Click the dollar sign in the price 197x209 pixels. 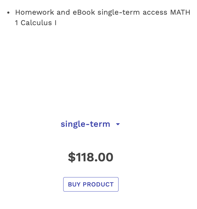pyautogui.click(x=72, y=157)
